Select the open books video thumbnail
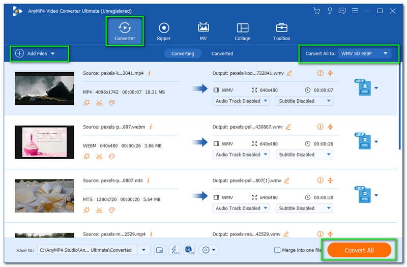Screen dimensions: 407x267 coord(44,196)
